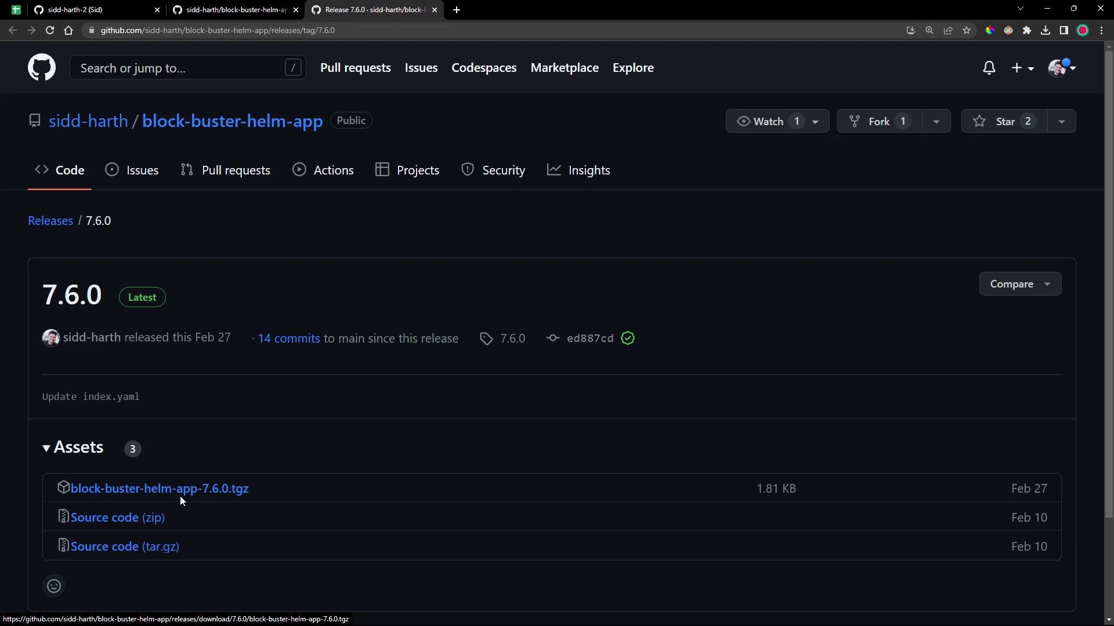Bookmark this page with the star icon
The width and height of the screenshot is (1114, 626).
pyautogui.click(x=967, y=30)
